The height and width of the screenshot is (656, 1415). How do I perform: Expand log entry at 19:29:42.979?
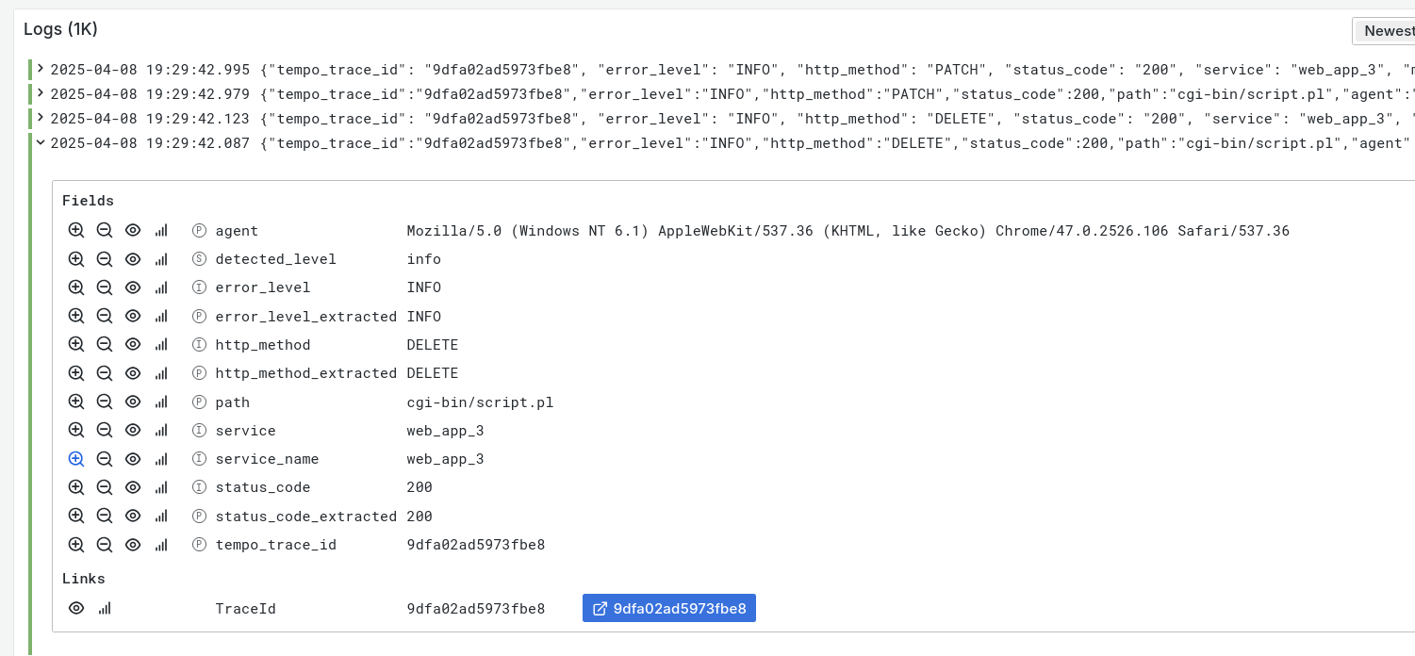click(41, 93)
